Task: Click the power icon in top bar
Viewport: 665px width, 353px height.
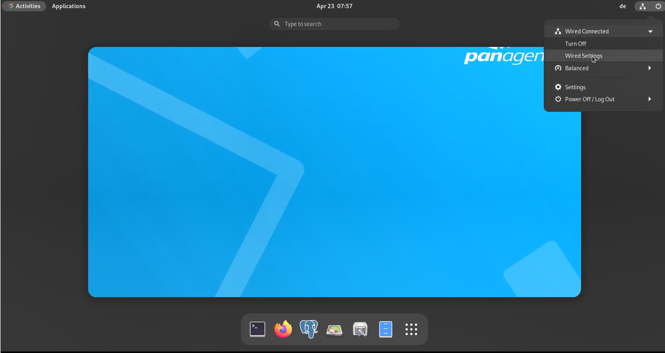Action: click(x=658, y=6)
